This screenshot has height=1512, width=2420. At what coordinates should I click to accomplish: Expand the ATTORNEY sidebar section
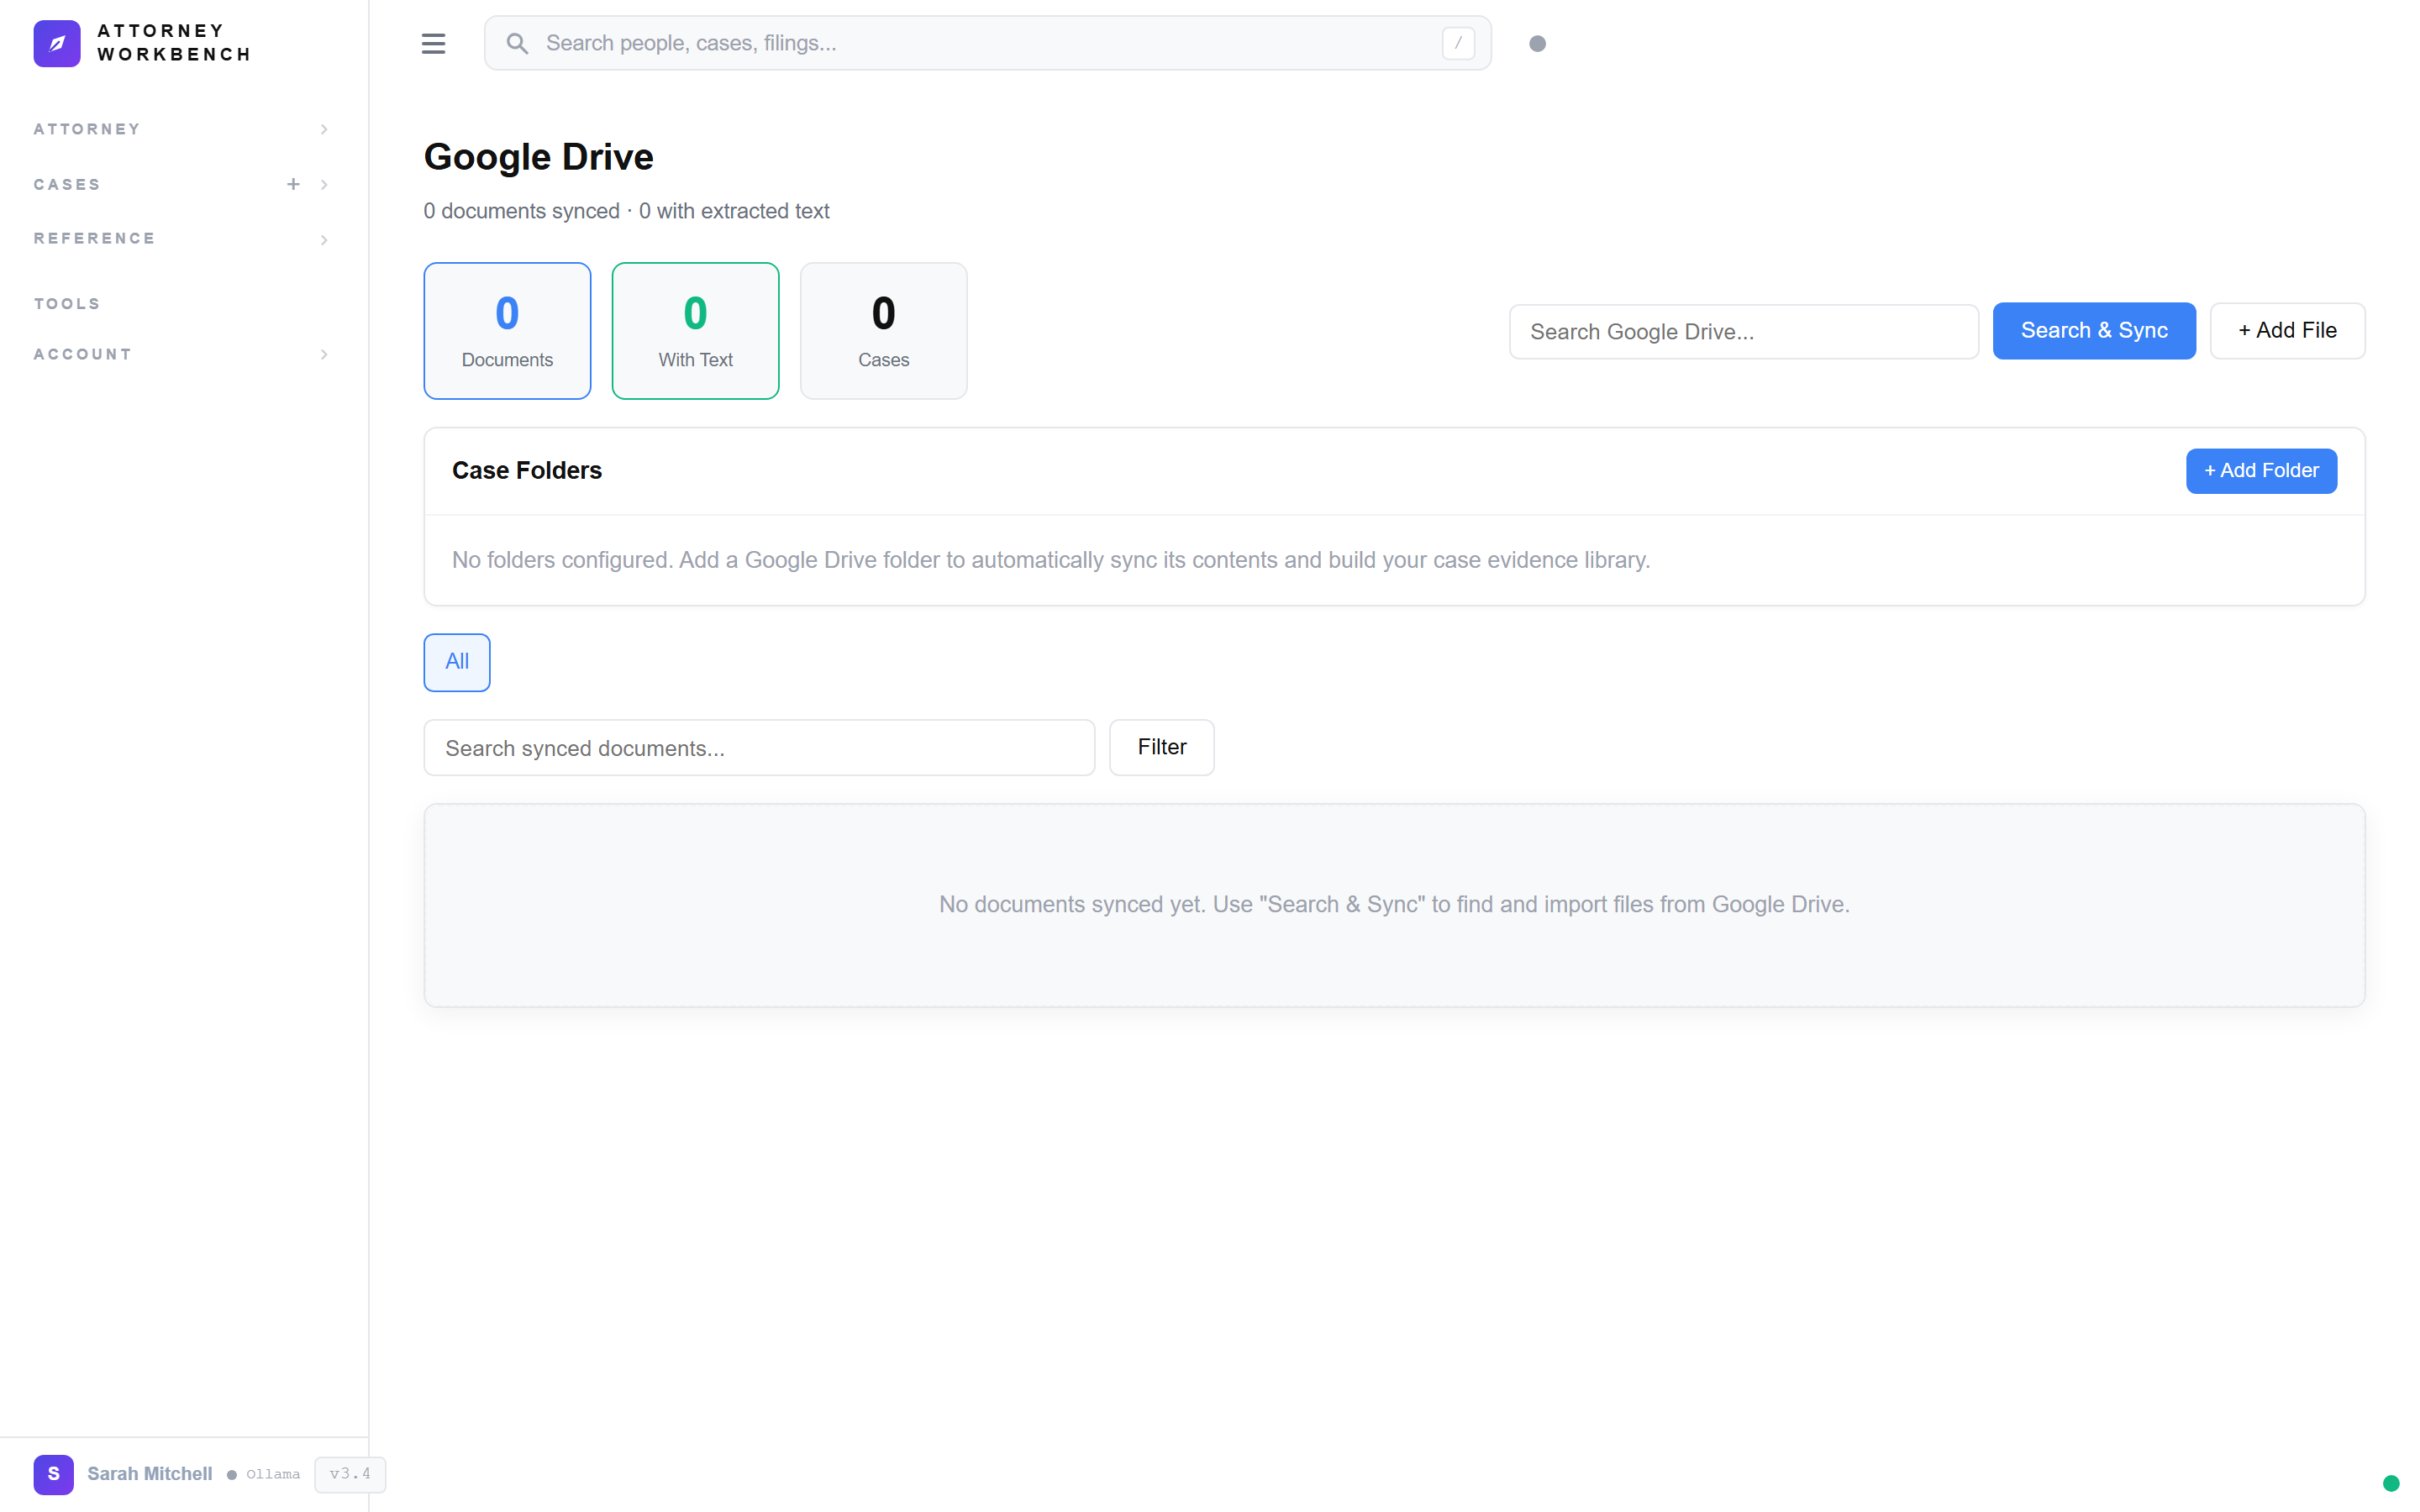coord(178,128)
